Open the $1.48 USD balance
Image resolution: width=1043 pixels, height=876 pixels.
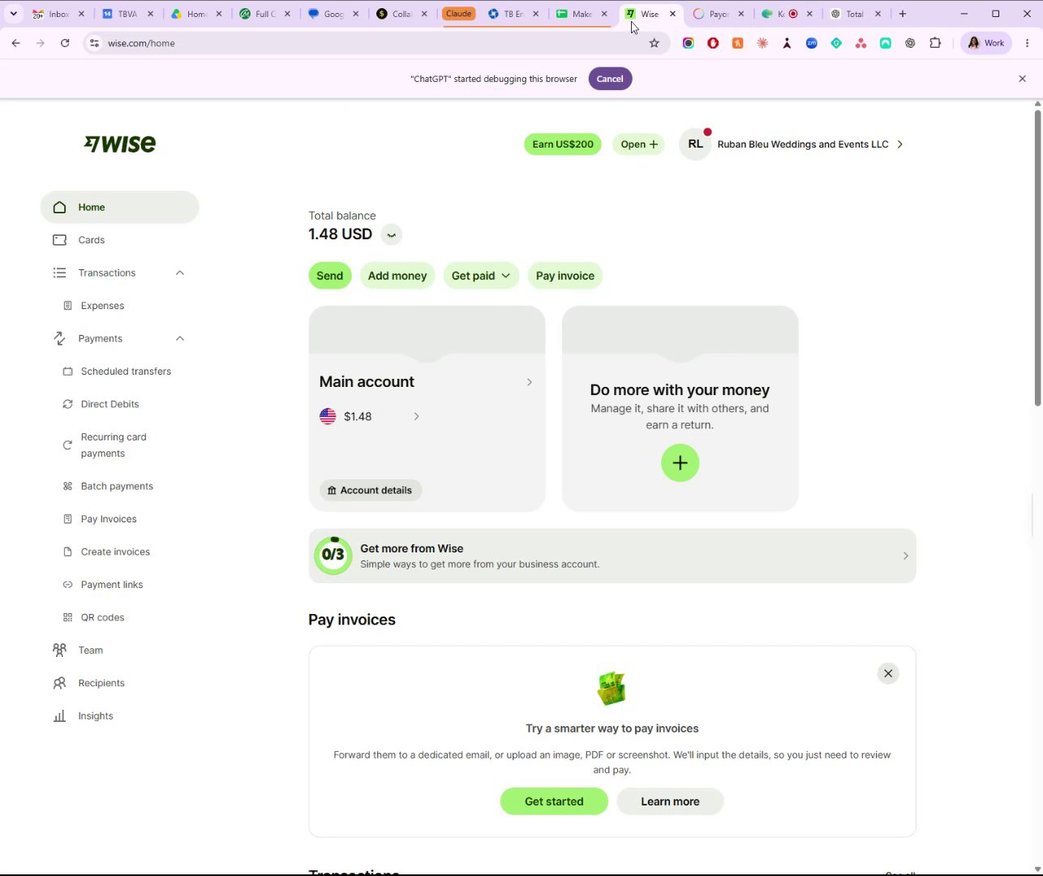(x=370, y=416)
